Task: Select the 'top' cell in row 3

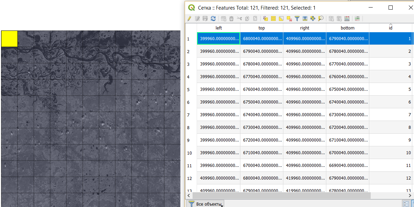Action: (x=261, y=64)
